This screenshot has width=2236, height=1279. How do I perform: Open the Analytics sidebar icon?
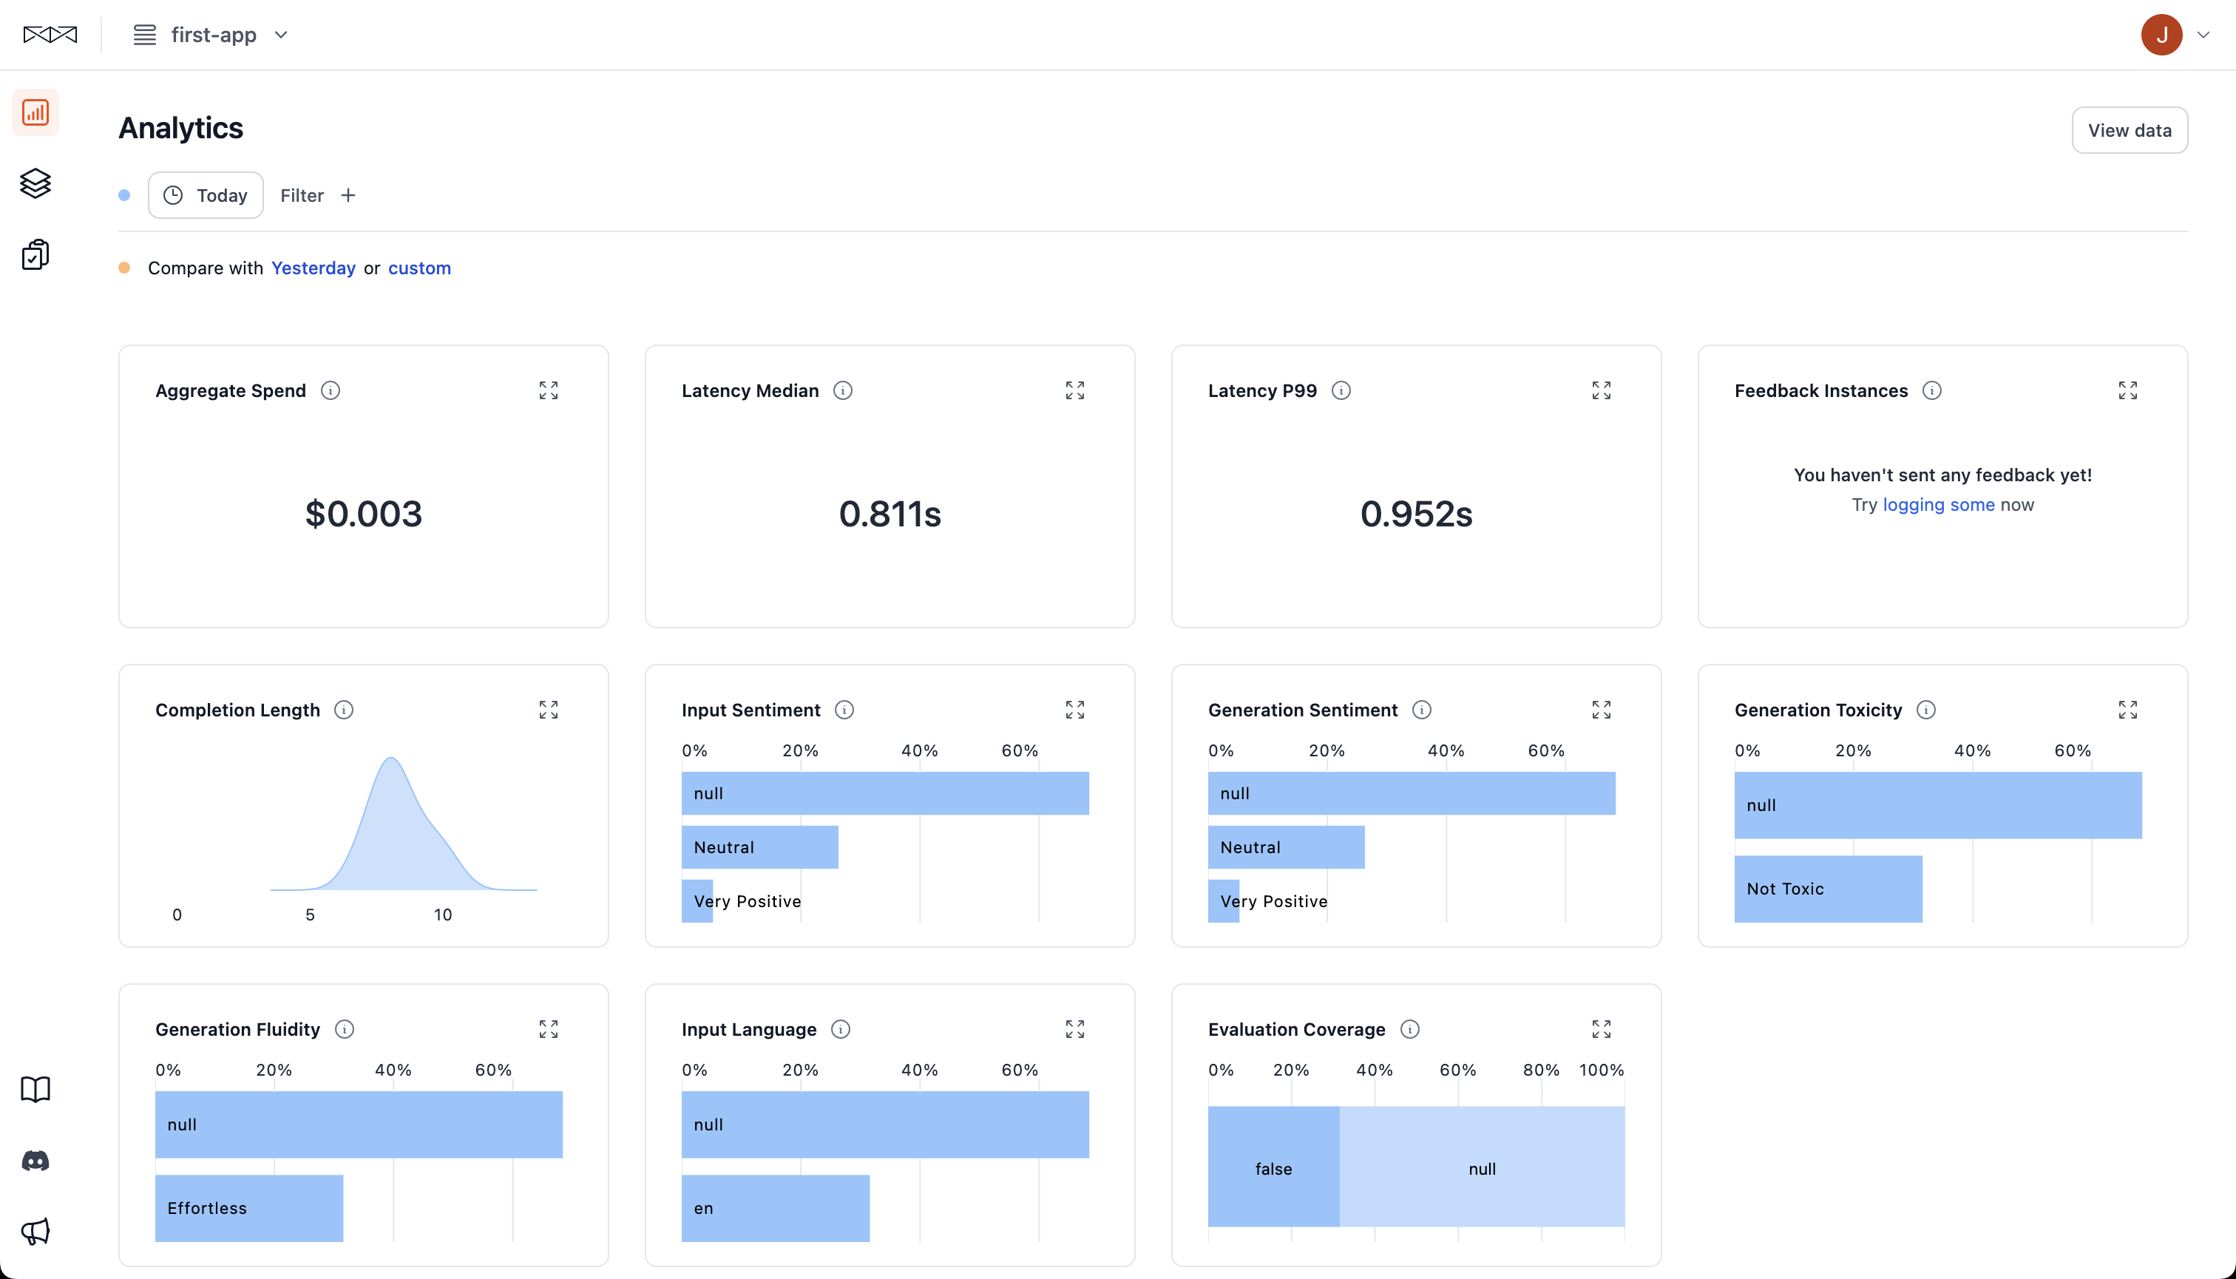click(35, 112)
